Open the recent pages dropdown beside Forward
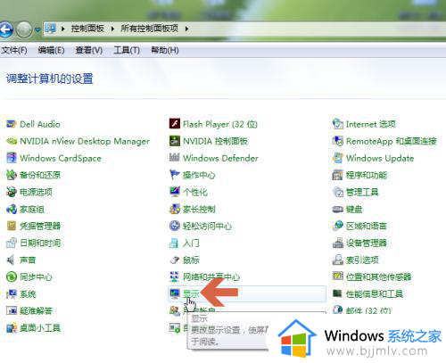 tap(37, 29)
